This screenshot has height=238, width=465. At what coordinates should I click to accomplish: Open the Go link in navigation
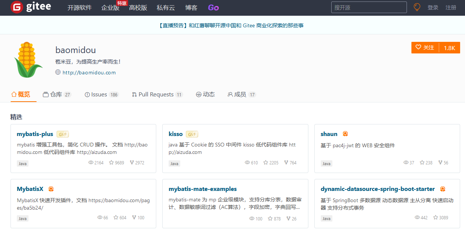coord(213,7)
